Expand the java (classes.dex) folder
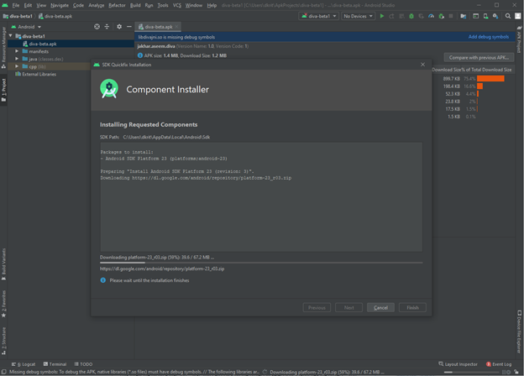The image size is (524, 376). click(x=17, y=59)
